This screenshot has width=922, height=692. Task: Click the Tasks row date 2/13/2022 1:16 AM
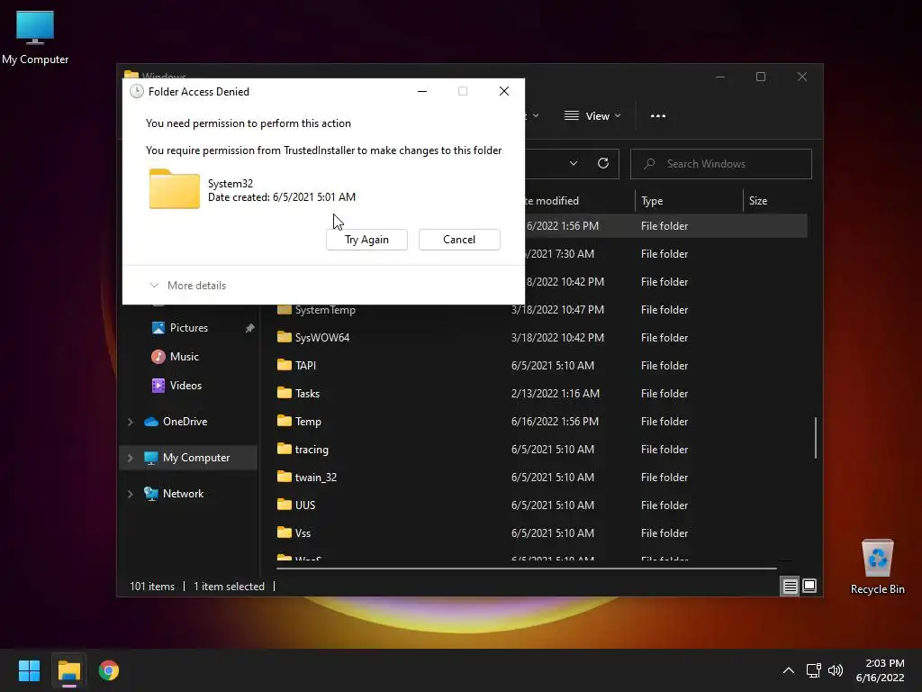click(556, 393)
